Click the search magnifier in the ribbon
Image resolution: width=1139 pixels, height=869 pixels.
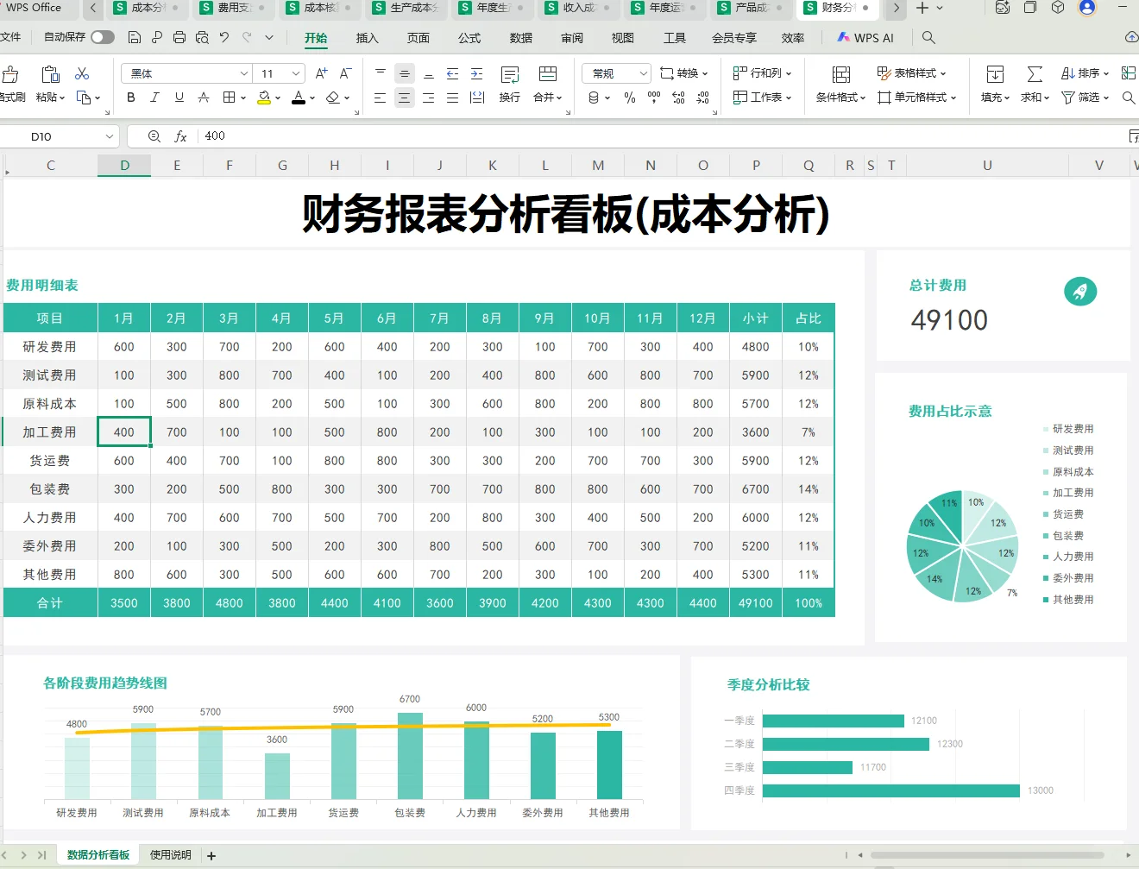[1129, 98]
